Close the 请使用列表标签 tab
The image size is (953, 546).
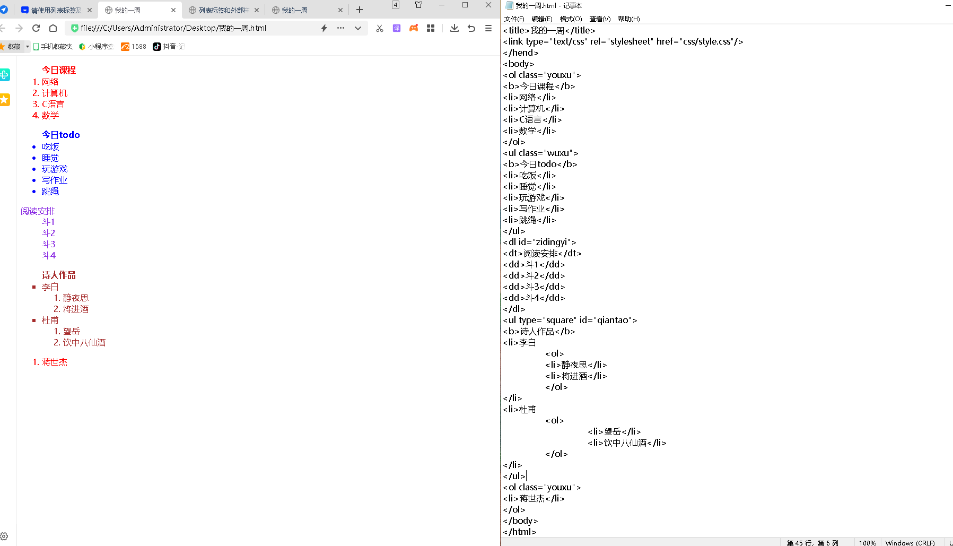[x=90, y=10]
